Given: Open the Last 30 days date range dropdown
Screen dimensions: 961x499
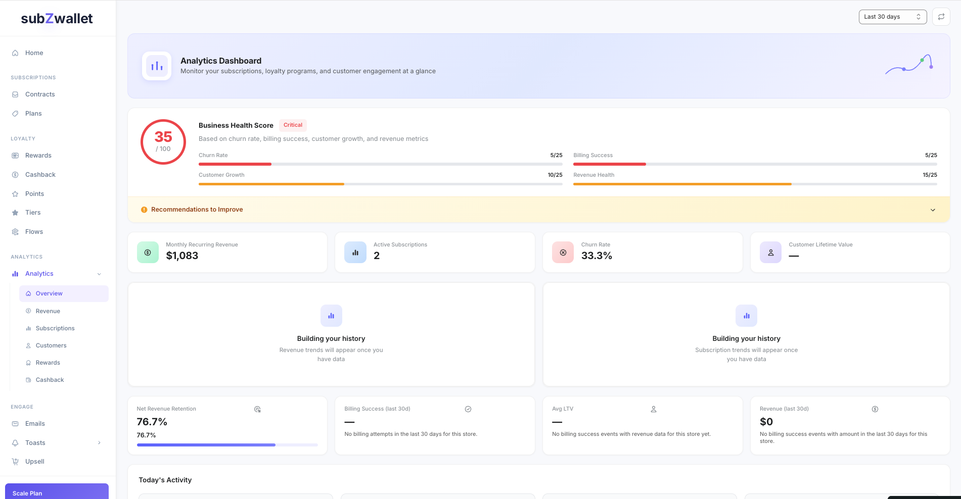Looking at the screenshot, I should point(893,17).
